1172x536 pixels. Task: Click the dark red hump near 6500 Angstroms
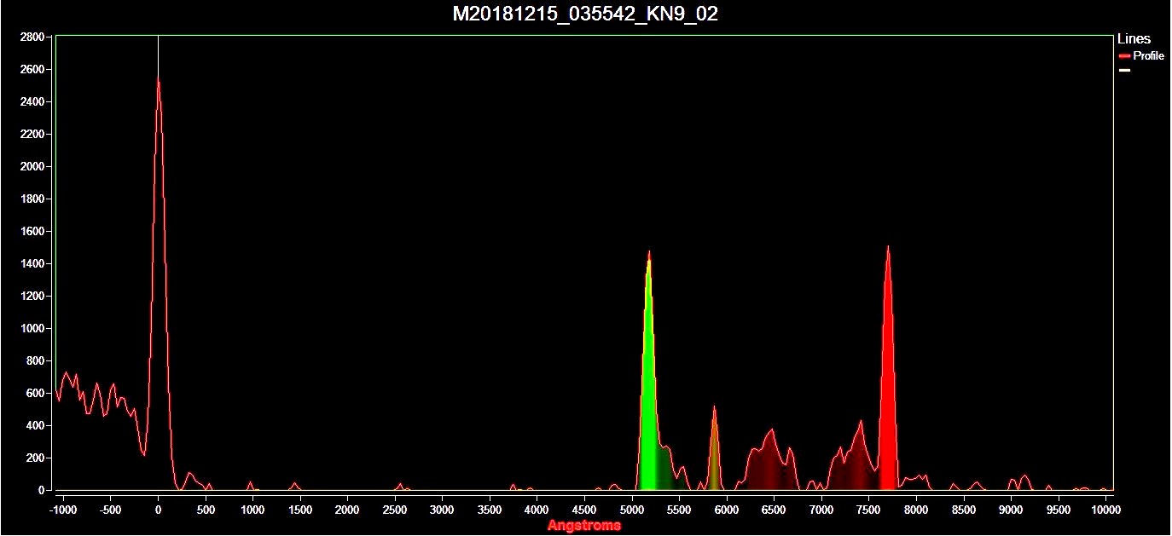[770, 460]
